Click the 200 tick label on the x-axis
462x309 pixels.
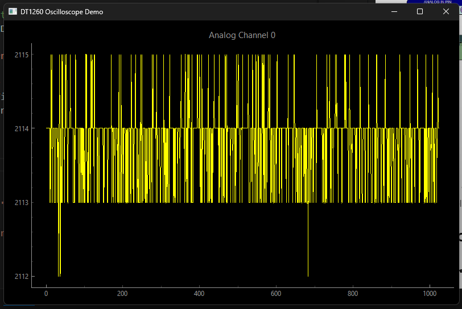click(122, 294)
